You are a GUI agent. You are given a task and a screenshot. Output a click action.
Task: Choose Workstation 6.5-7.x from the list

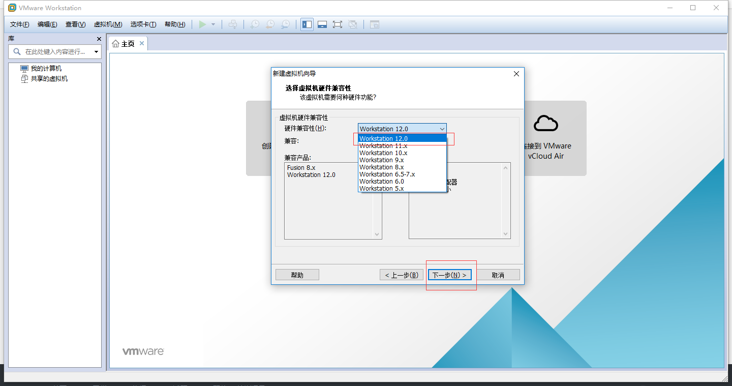(x=402, y=174)
